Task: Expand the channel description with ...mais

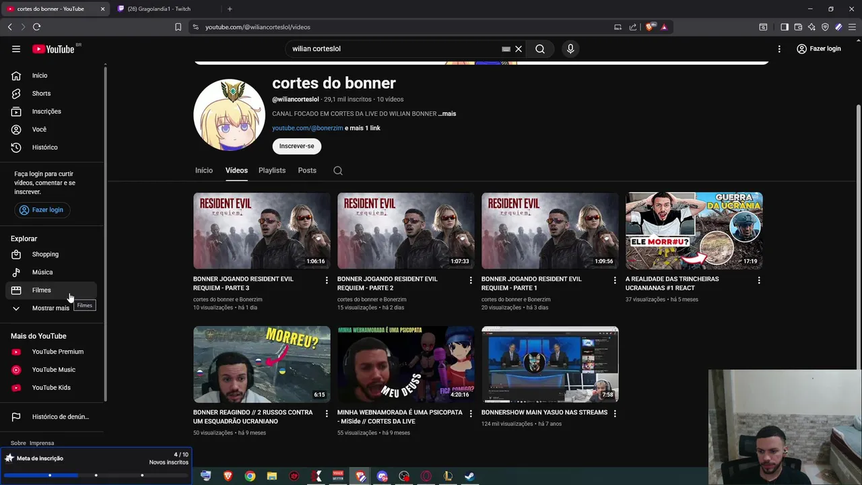Action: pos(447,114)
